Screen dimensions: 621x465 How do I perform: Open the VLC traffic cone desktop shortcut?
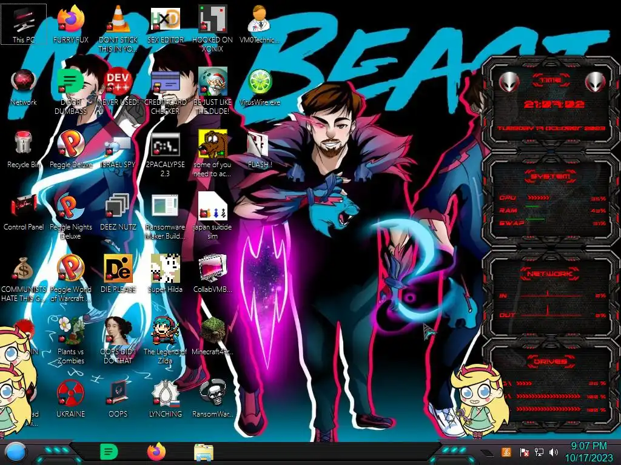pyautogui.click(x=118, y=28)
